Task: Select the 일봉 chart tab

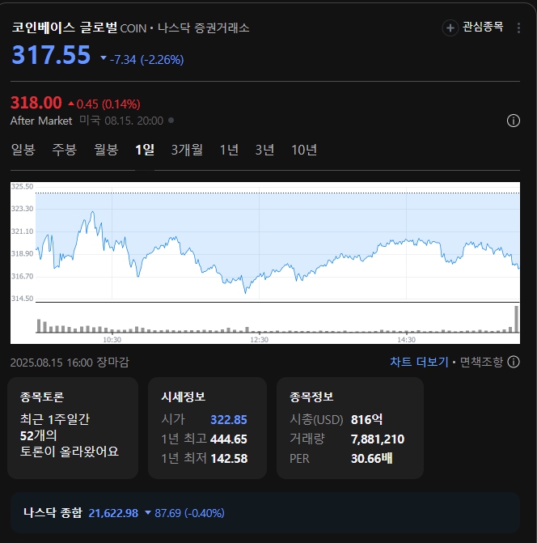Action: pos(23,150)
